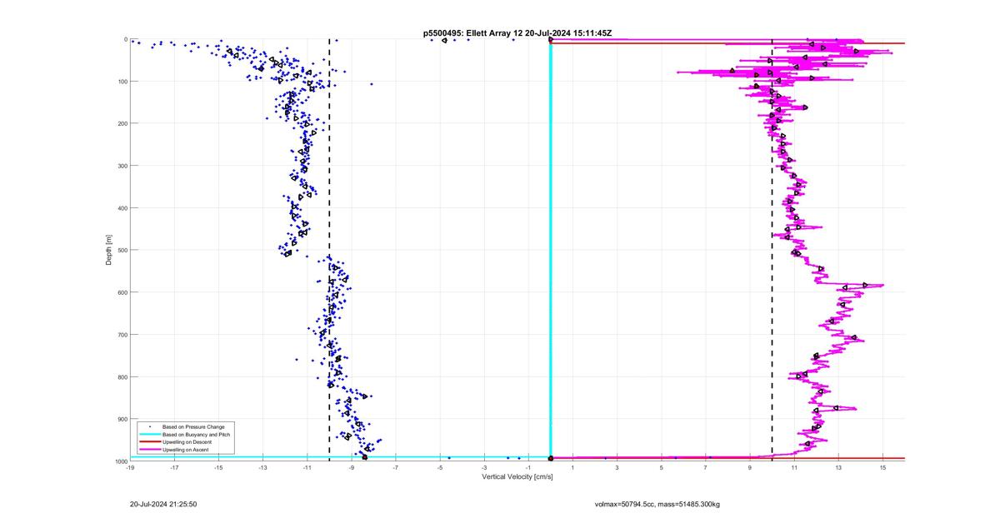Click depth axis tick label '100'
Image resolution: width=1000 pixels, height=518 pixels.
(122, 82)
